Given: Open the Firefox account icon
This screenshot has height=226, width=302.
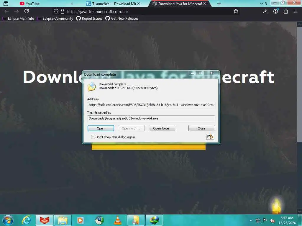Looking at the screenshot, I should [276, 11].
